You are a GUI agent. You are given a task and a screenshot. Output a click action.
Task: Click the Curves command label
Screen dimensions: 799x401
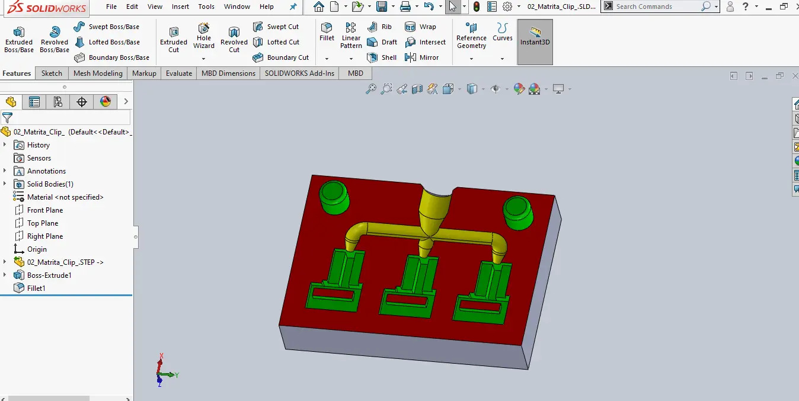pyautogui.click(x=502, y=37)
